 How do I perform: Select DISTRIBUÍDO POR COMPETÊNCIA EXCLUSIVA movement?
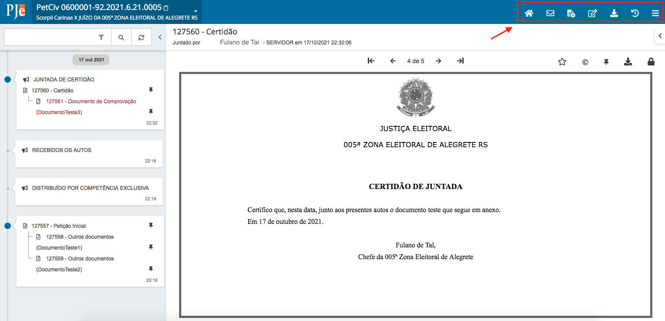tap(90, 188)
